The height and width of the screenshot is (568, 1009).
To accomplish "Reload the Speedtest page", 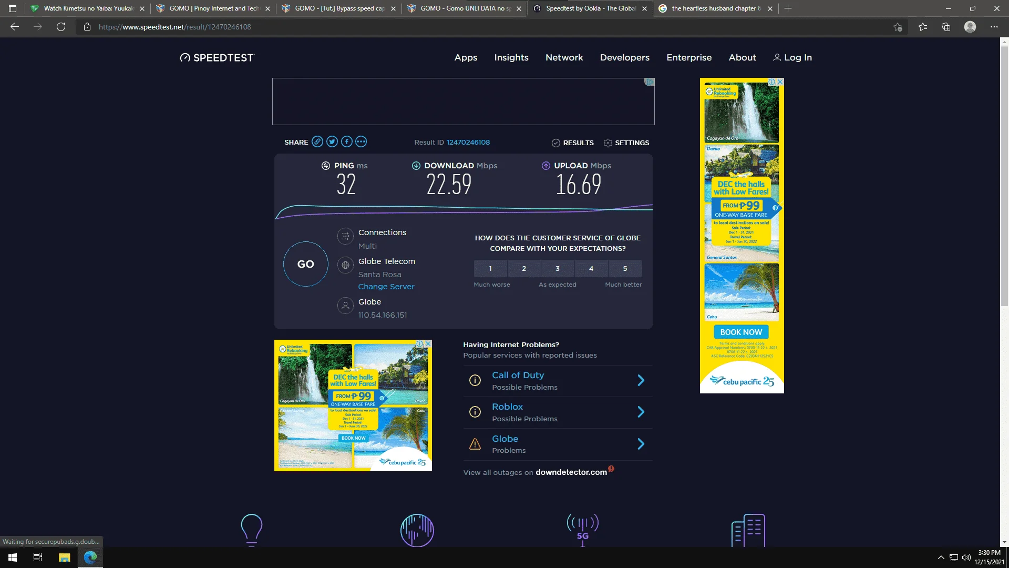I will pyautogui.click(x=61, y=27).
